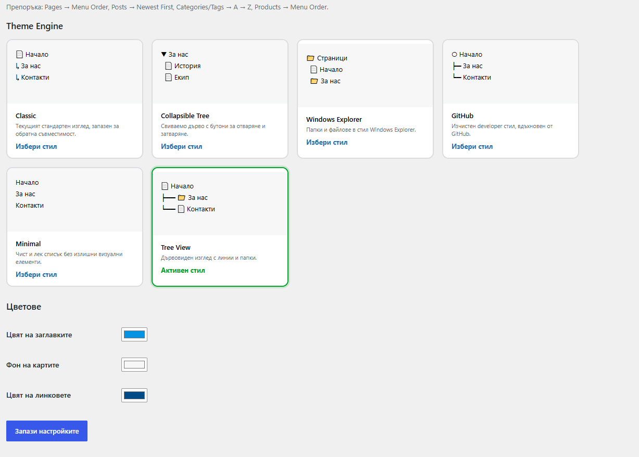Click the Tree View card title
Screen dimensions: 639x457
click(x=176, y=247)
